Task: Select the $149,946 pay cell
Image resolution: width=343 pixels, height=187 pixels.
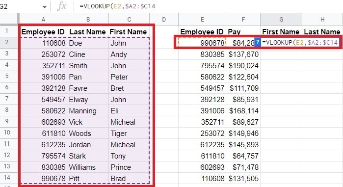Action: click(x=243, y=134)
